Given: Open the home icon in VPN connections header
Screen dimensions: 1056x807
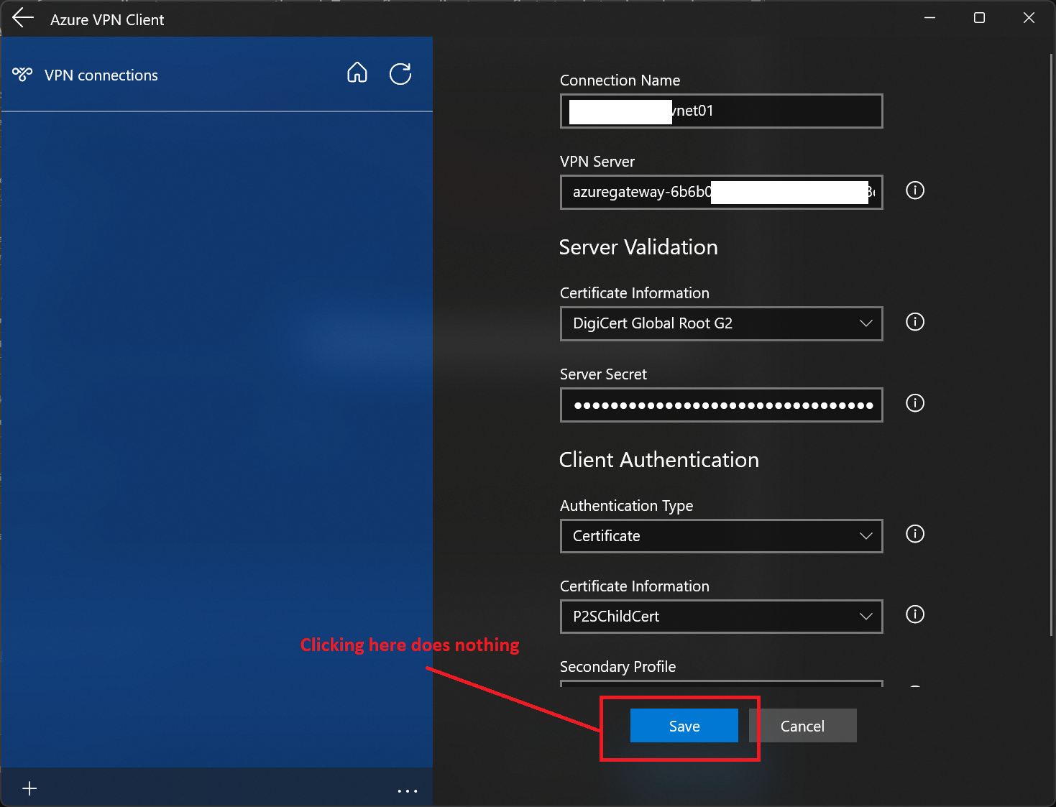Looking at the screenshot, I should [357, 73].
